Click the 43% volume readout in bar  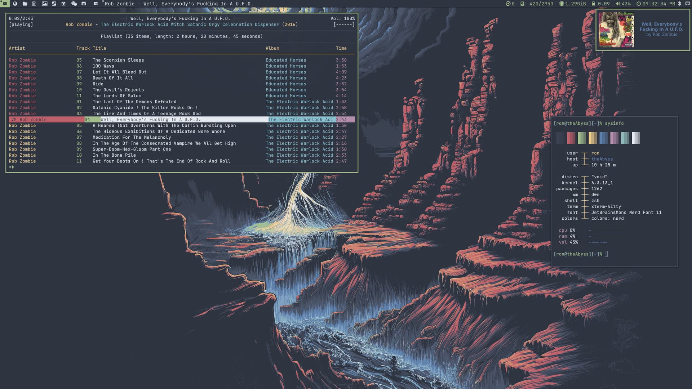click(626, 4)
